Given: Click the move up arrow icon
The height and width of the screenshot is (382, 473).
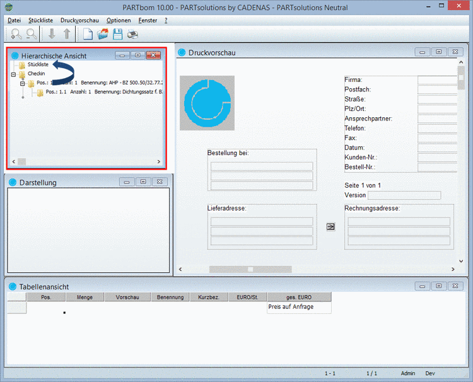Looking at the screenshot, I should 67,34.
